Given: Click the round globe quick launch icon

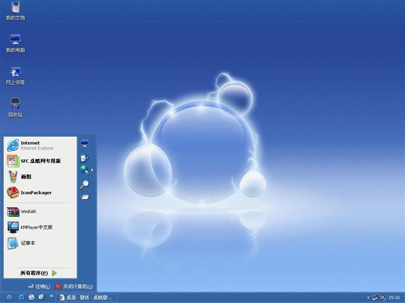Looking at the screenshot, I should 32,297.
